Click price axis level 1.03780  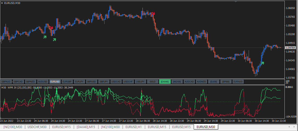(290, 78)
